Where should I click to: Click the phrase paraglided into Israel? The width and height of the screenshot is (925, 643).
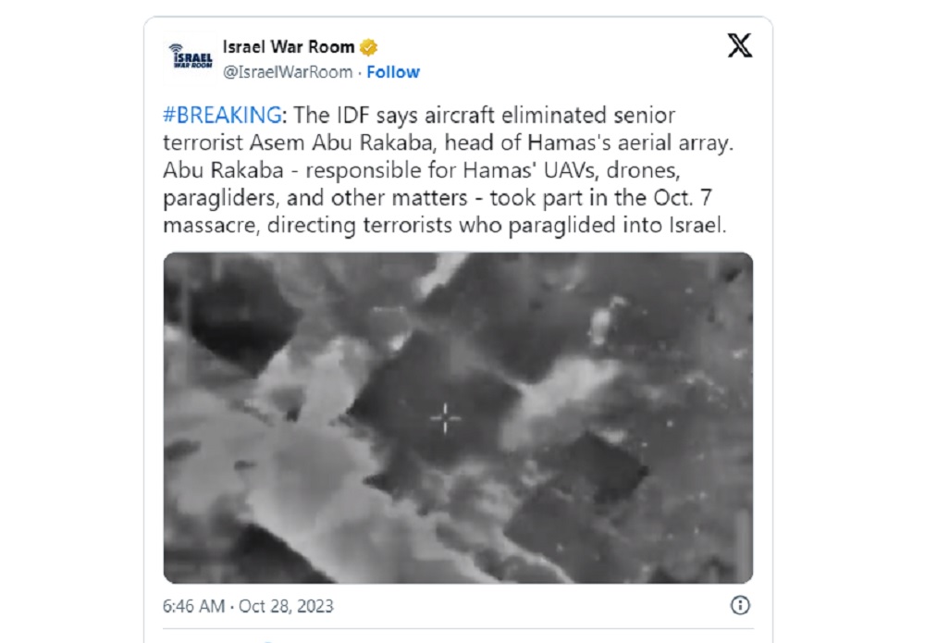coord(617,226)
